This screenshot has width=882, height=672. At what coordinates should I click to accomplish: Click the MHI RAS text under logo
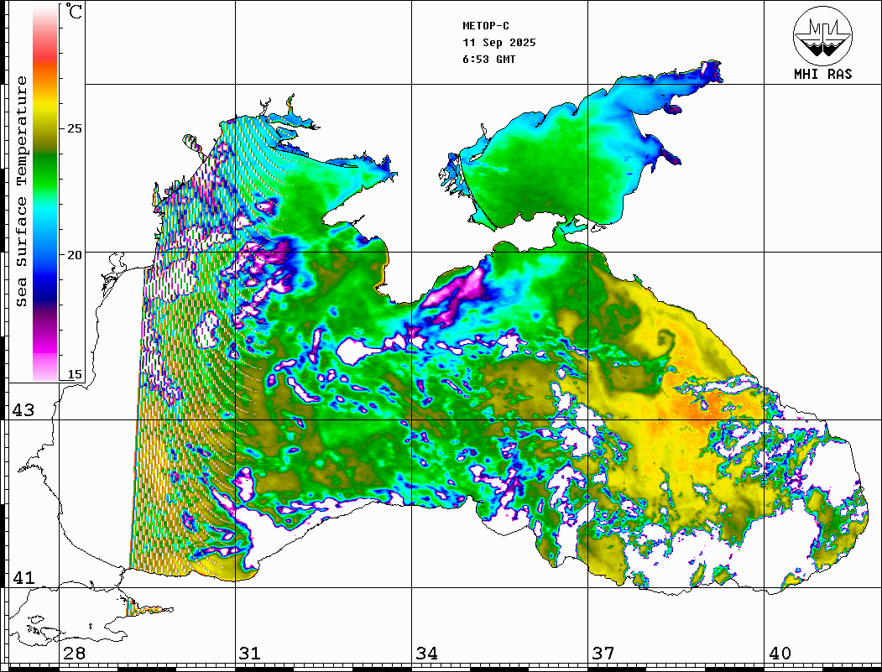click(x=822, y=75)
